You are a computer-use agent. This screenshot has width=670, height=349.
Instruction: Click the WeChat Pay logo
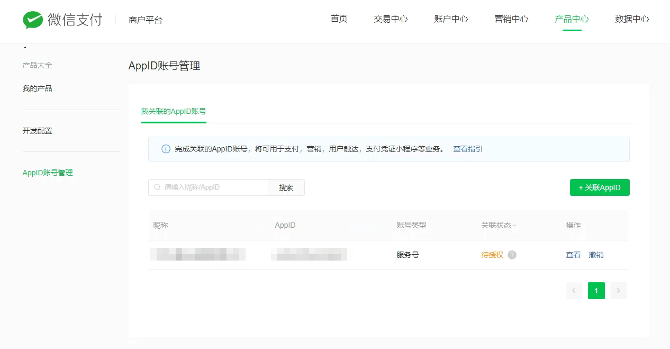[x=62, y=20]
